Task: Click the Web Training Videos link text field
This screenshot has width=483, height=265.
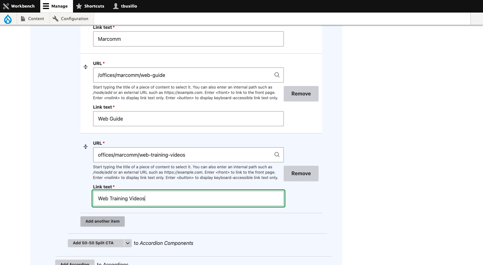Action: tap(188, 198)
